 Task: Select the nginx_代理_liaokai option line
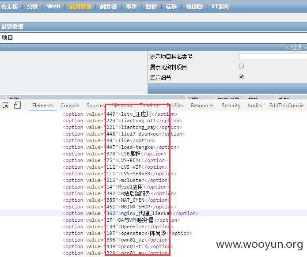click(x=131, y=213)
